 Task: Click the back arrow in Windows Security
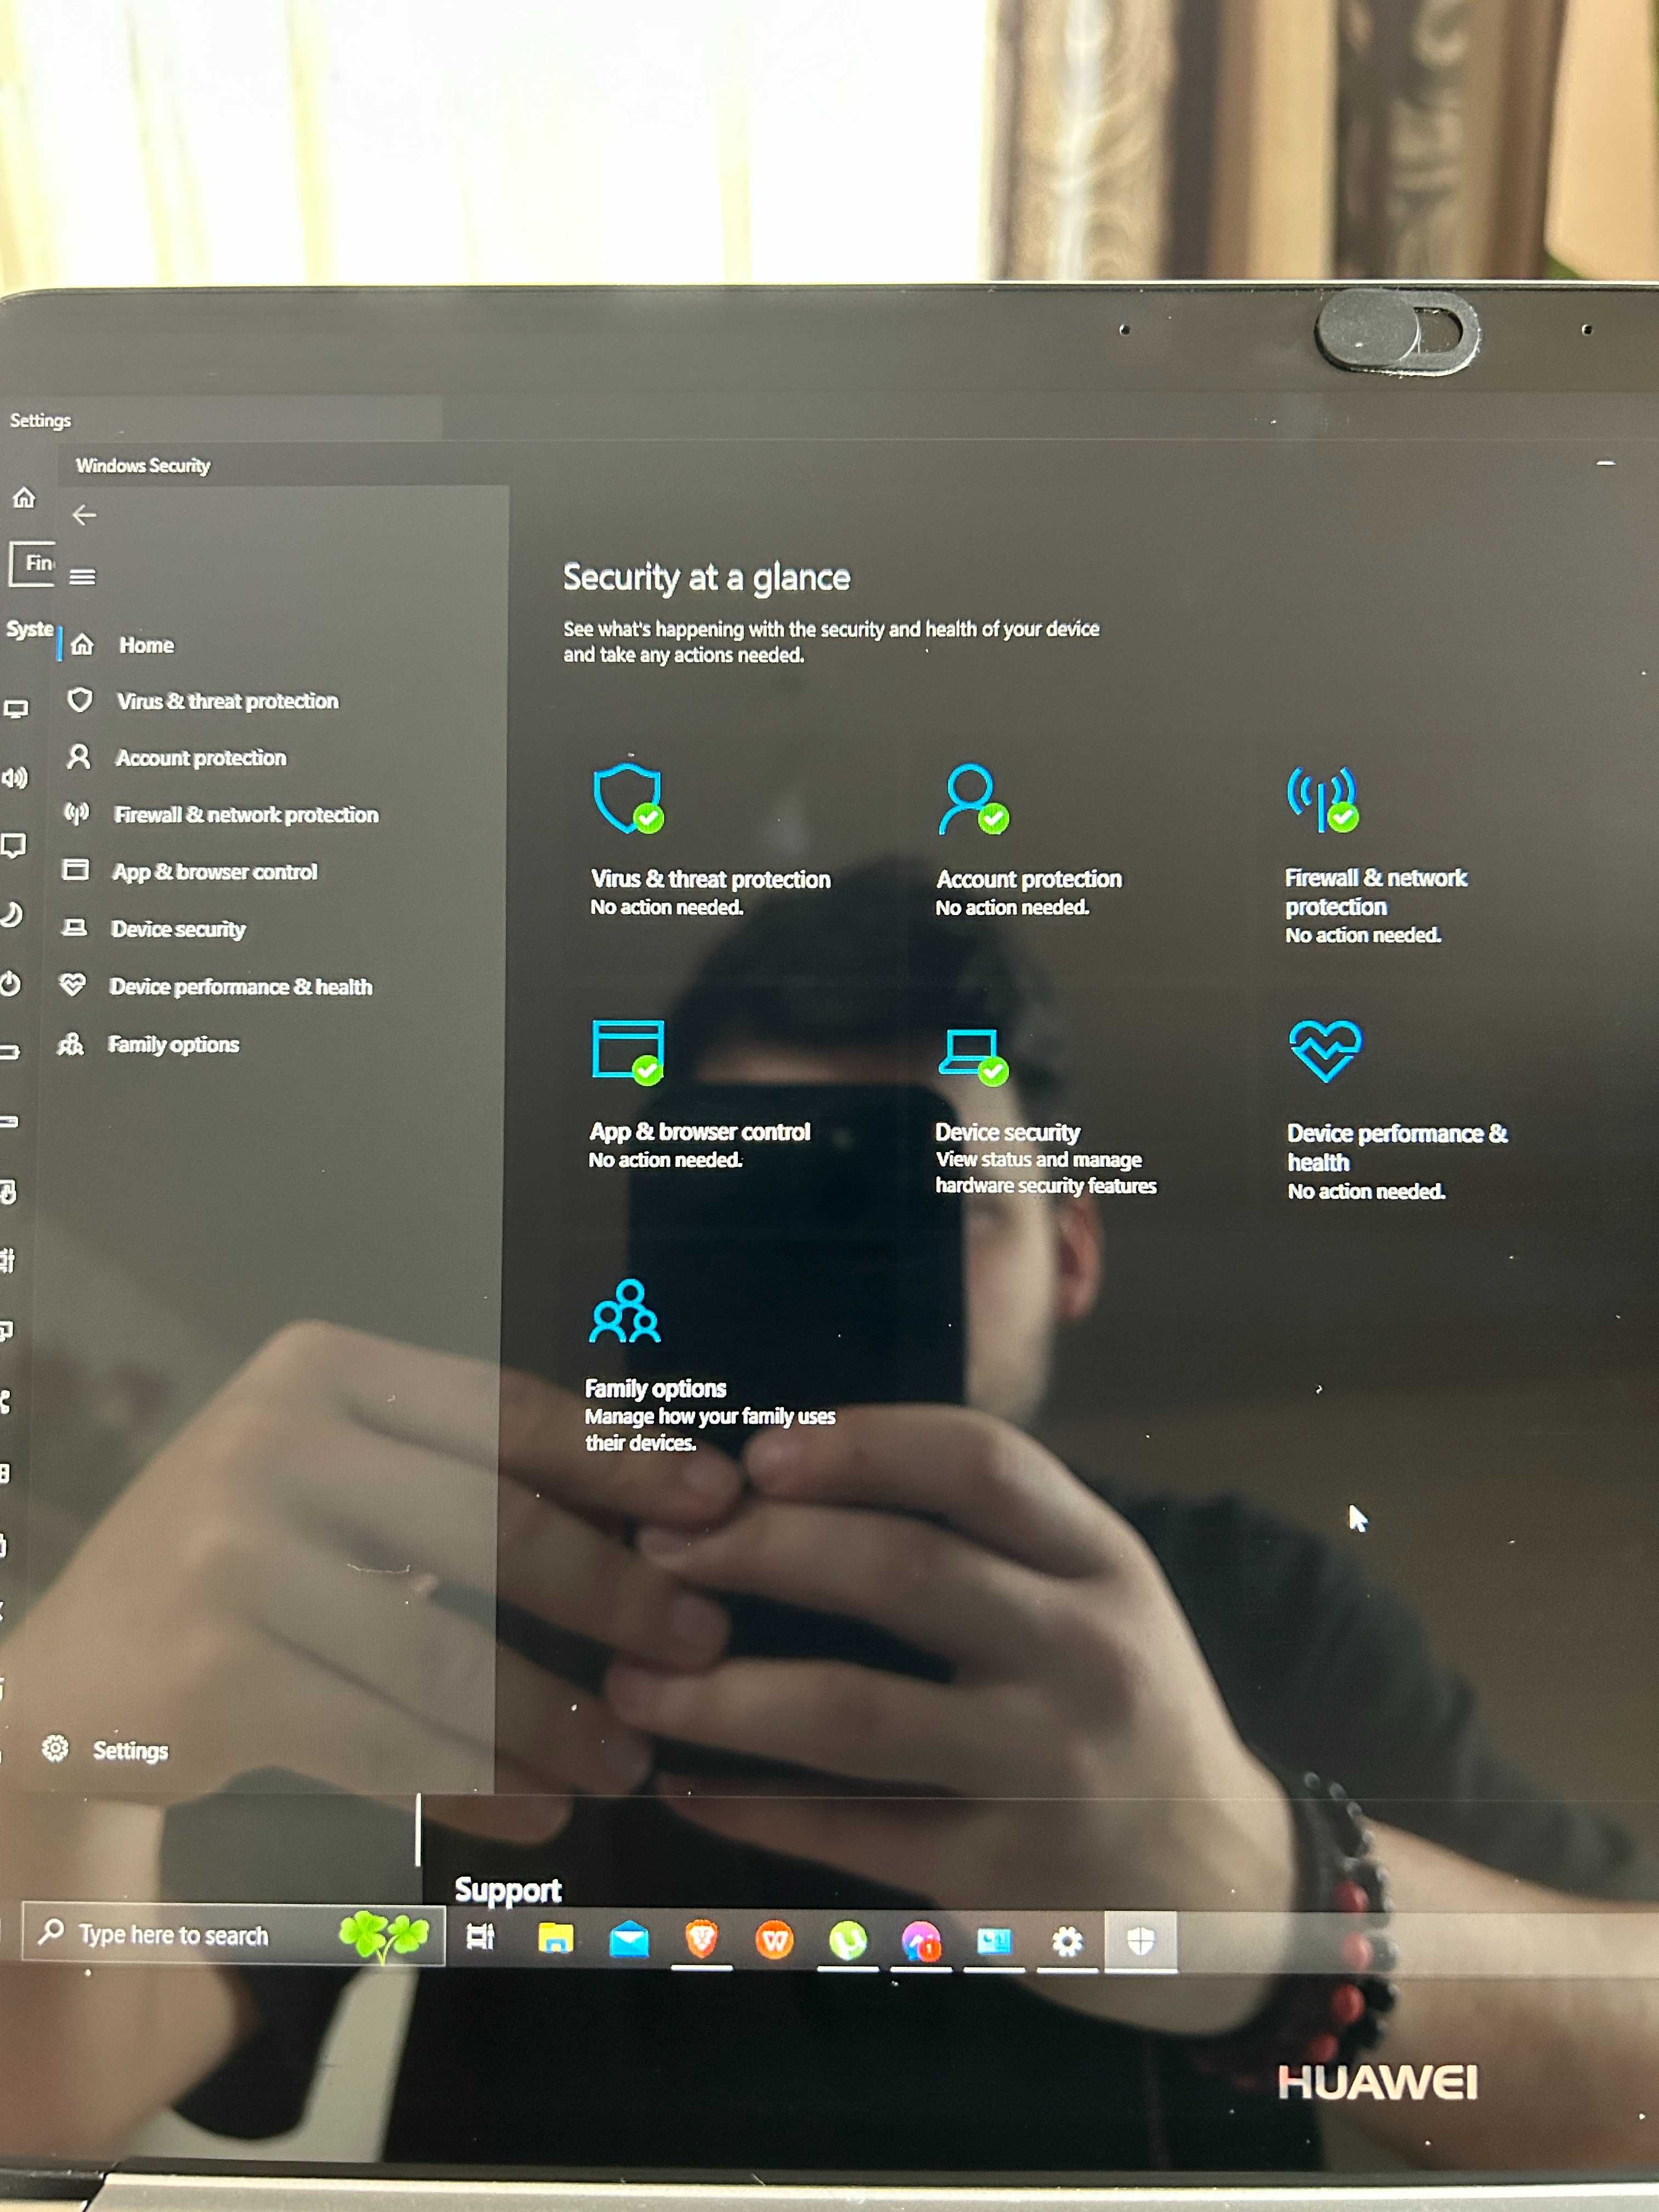coord(84,515)
